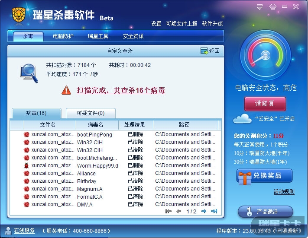Open 活动规则 link
The image size is (308, 238).
[x=284, y=192]
